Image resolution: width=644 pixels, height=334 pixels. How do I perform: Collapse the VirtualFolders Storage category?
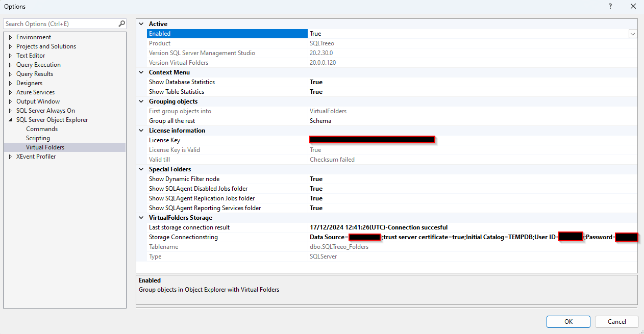pos(142,218)
